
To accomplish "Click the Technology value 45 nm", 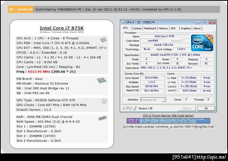I will (147, 49).
